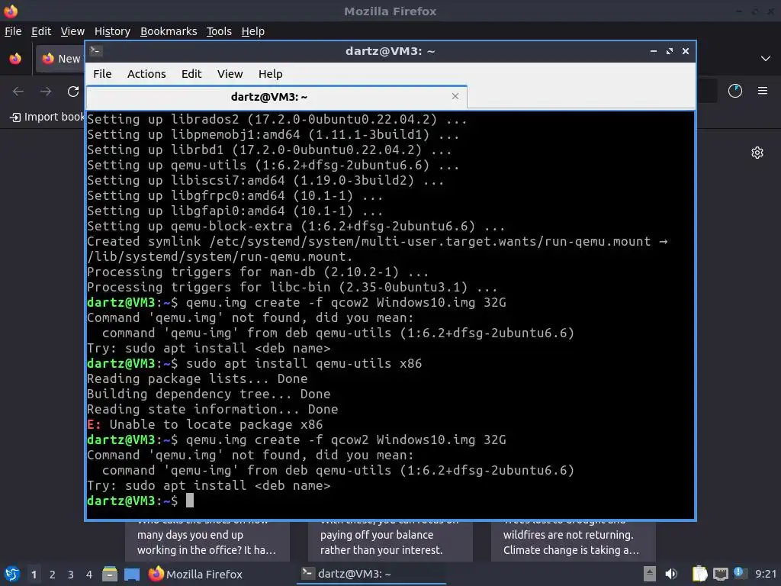
Task: Click 'E: Unable to locate package x86' line
Action: [x=204, y=424]
